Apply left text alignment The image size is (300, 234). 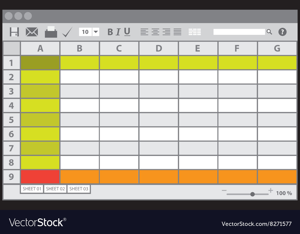coord(144,32)
